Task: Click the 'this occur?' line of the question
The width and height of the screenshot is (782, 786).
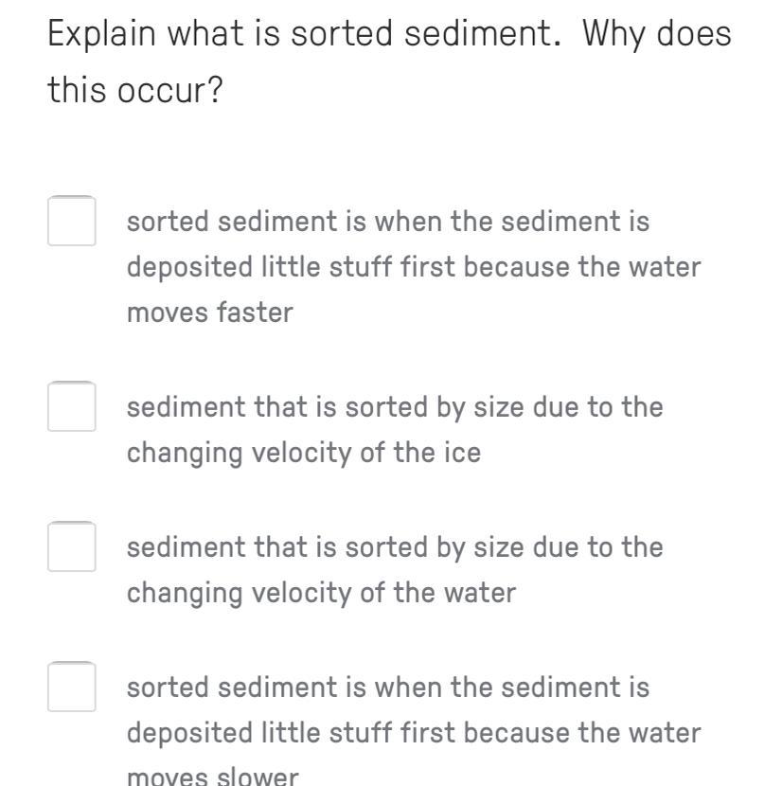Action: 134,90
